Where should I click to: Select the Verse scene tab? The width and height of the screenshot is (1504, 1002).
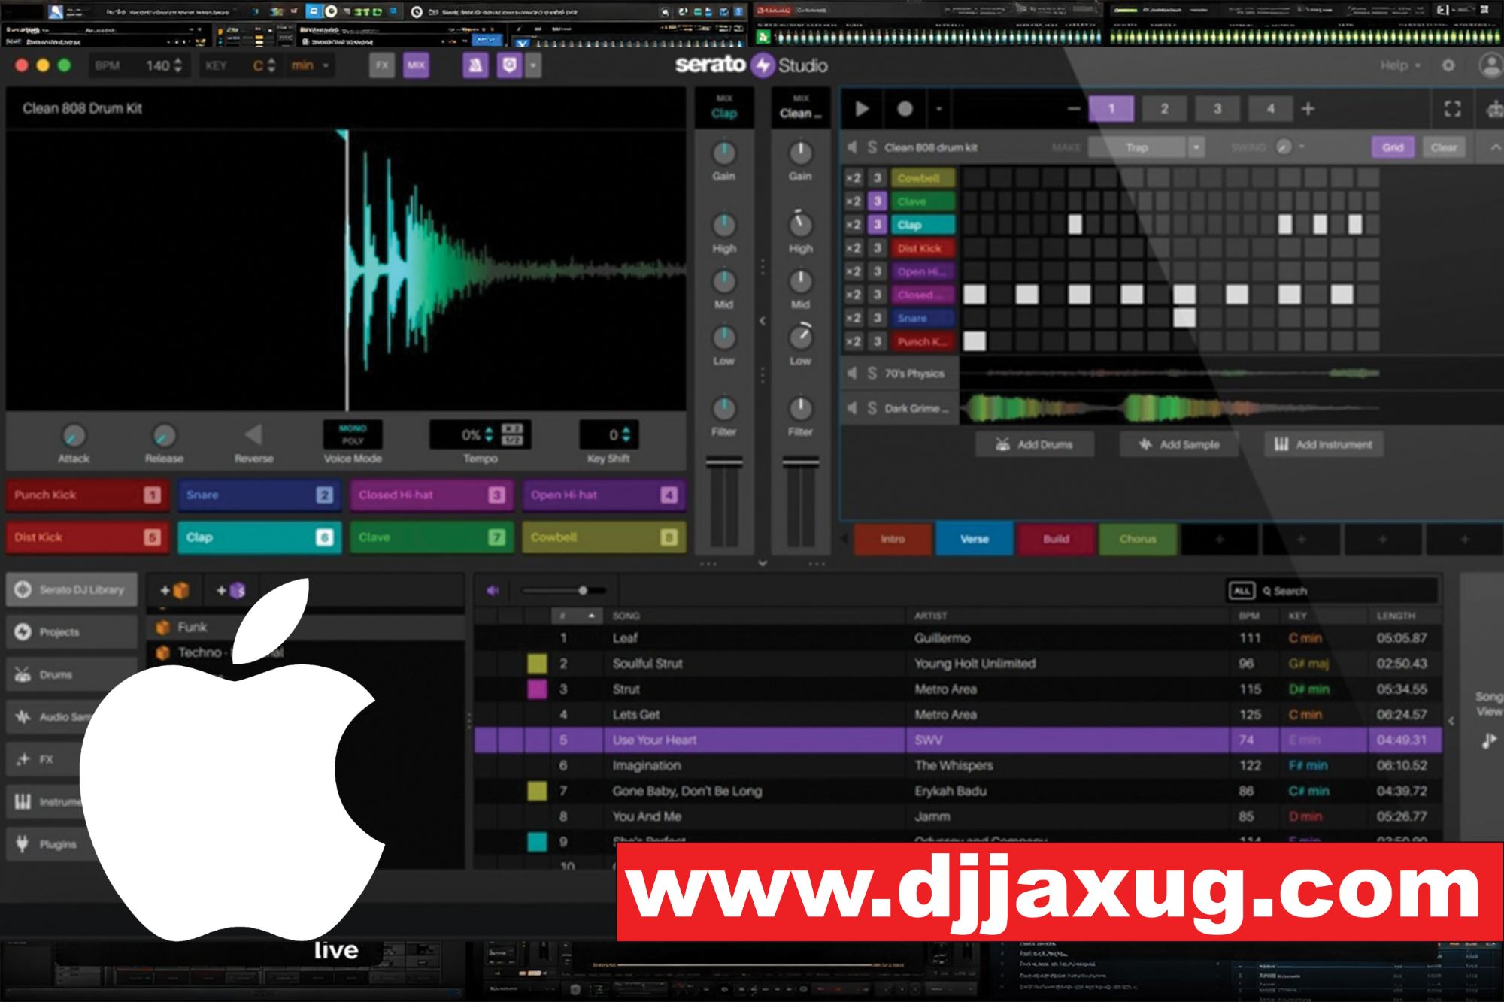click(x=974, y=539)
